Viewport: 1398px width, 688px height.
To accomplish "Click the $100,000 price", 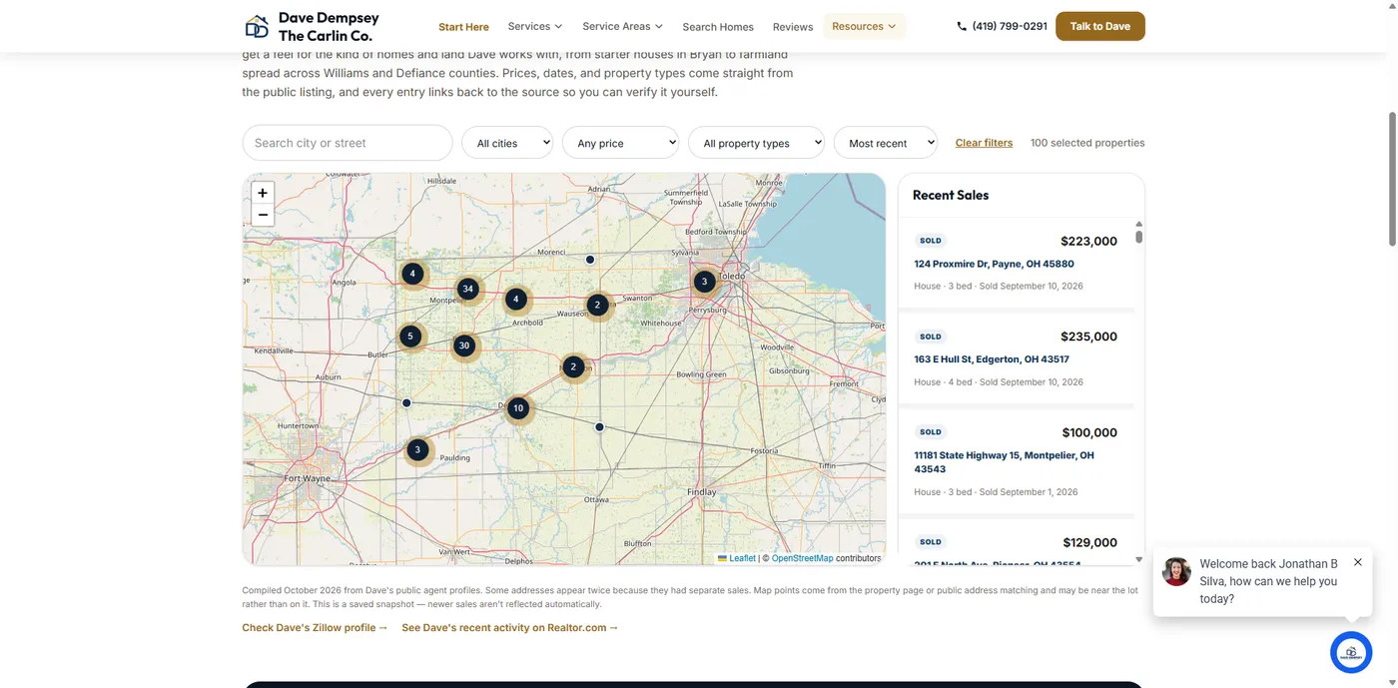I will [1089, 432].
